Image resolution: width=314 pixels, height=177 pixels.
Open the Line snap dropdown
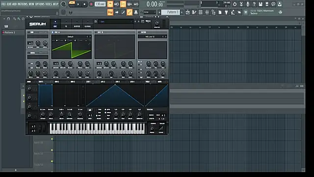tap(150, 12)
